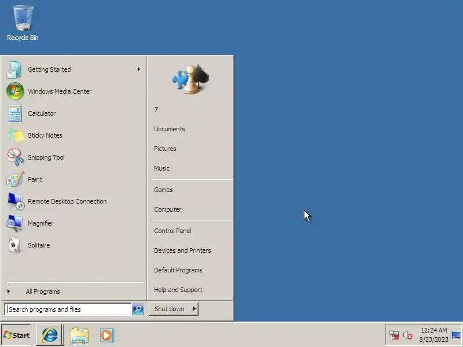Open Documents from Start menu

pos(169,129)
